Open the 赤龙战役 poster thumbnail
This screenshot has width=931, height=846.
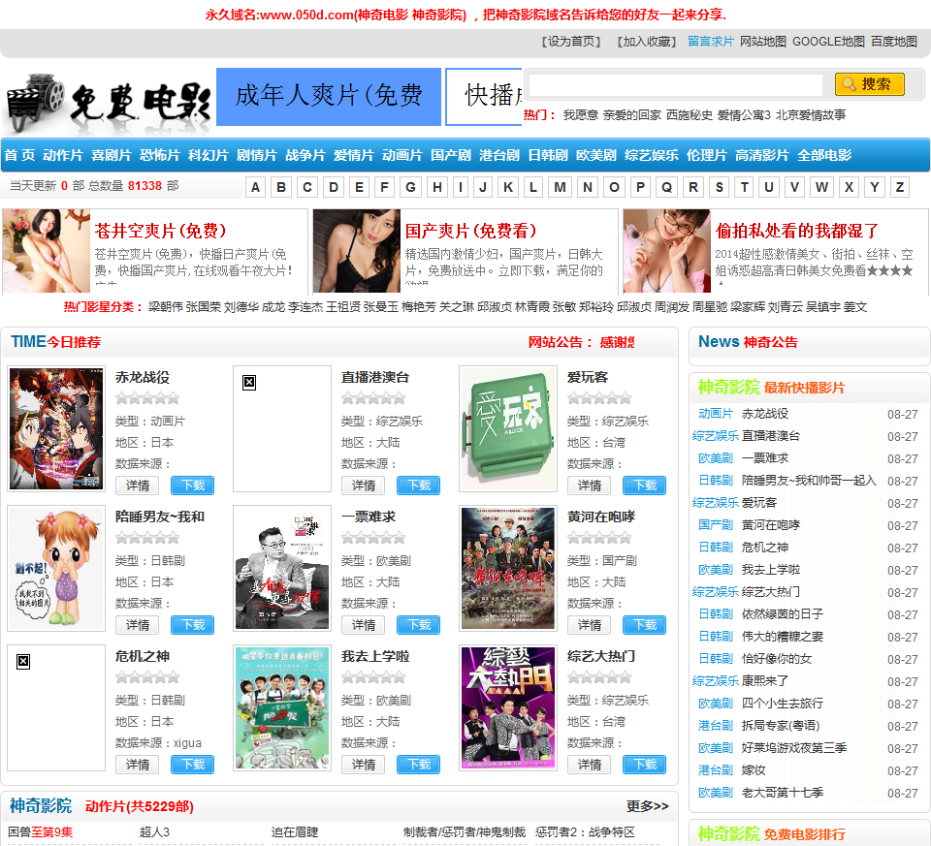click(x=56, y=429)
